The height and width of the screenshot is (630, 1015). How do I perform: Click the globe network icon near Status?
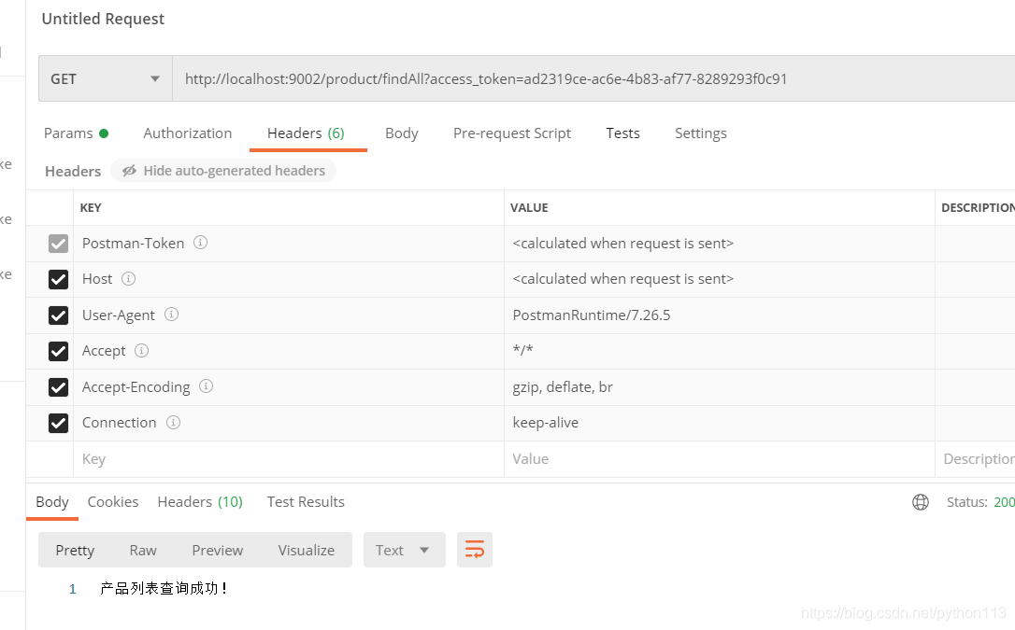tap(921, 502)
